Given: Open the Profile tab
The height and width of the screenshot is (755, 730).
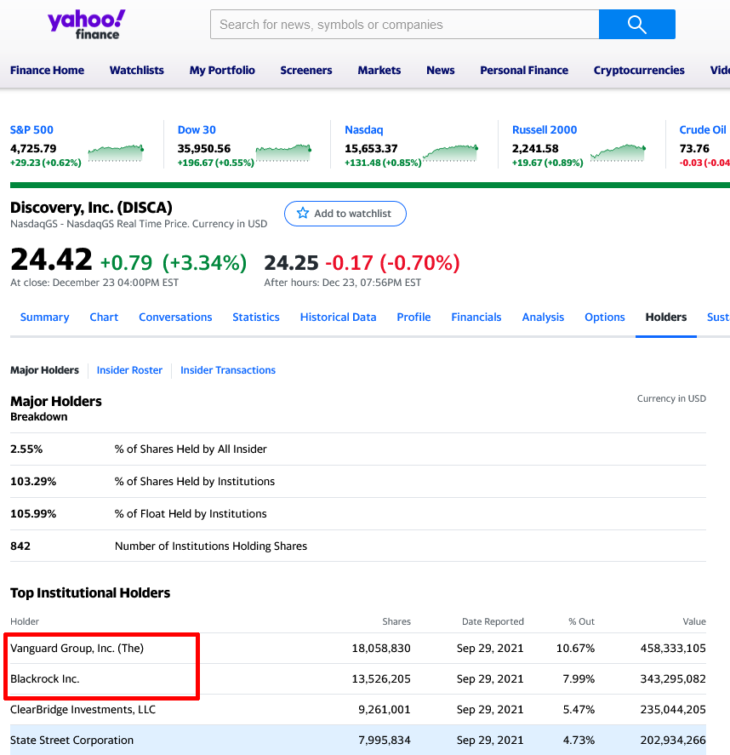Looking at the screenshot, I should pyautogui.click(x=413, y=317).
